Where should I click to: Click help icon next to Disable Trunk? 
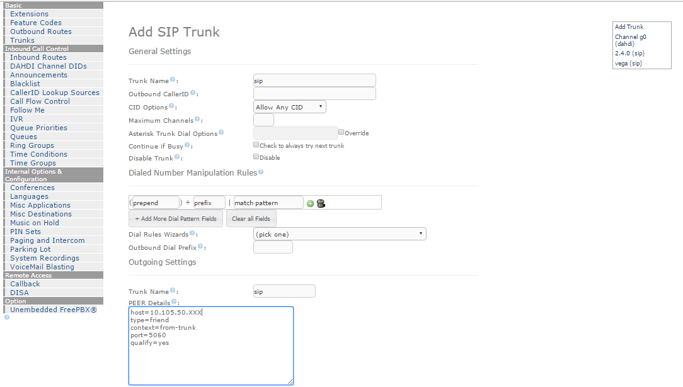[x=177, y=157]
